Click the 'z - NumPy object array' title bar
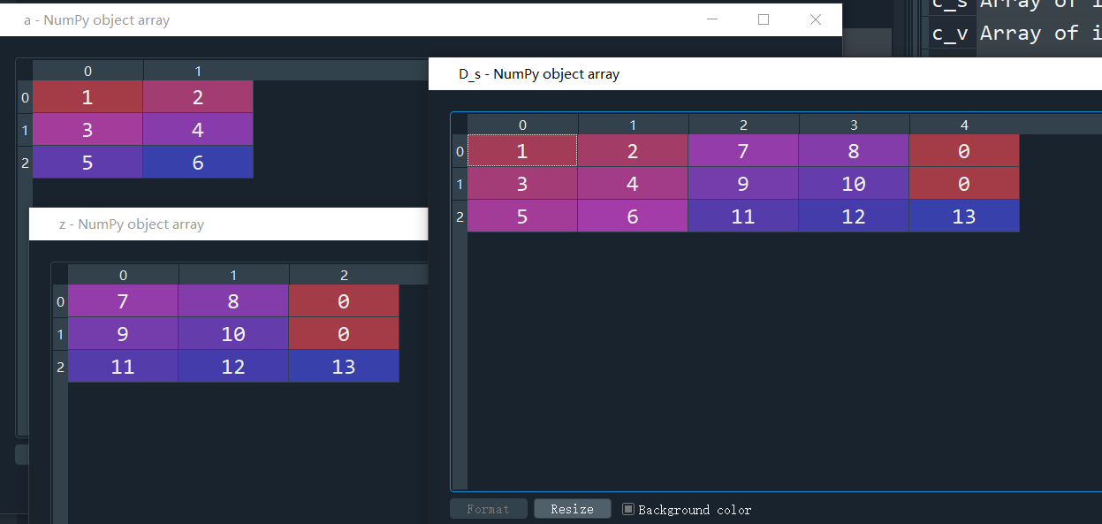Screen dimensions: 1102x524 [x=228, y=224]
